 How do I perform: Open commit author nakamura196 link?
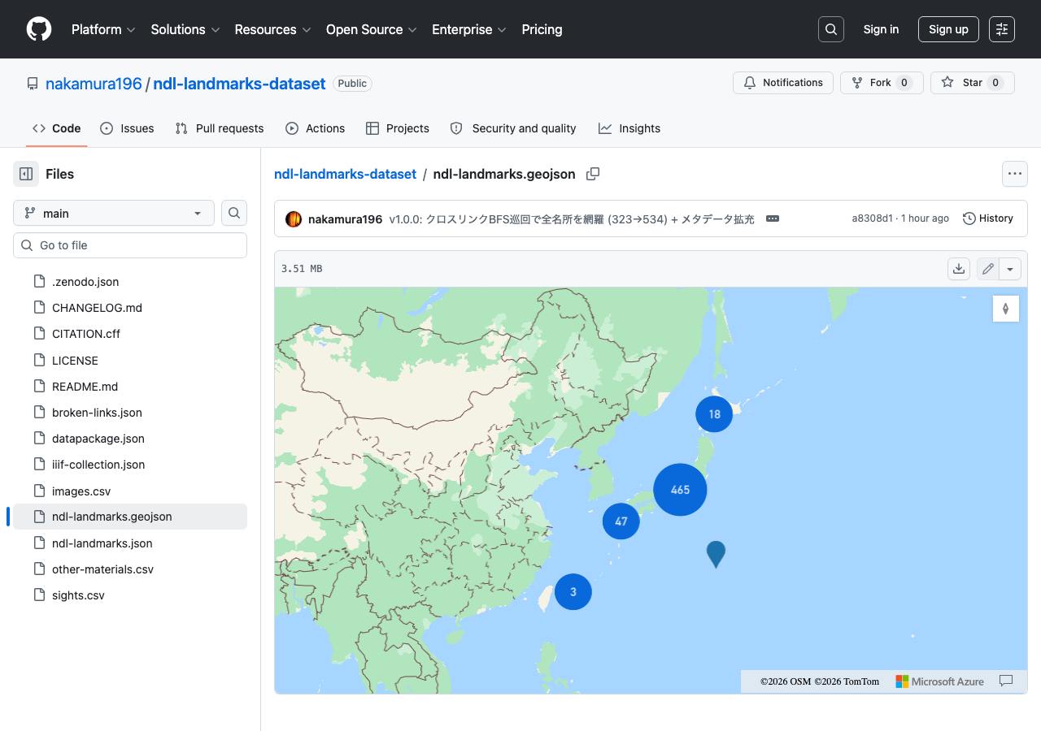345,219
